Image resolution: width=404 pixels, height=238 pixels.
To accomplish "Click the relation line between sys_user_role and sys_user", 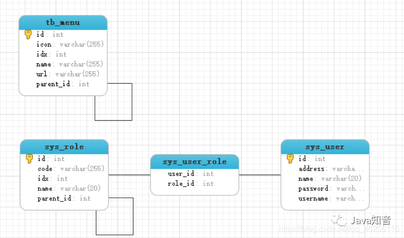I will (260, 175).
